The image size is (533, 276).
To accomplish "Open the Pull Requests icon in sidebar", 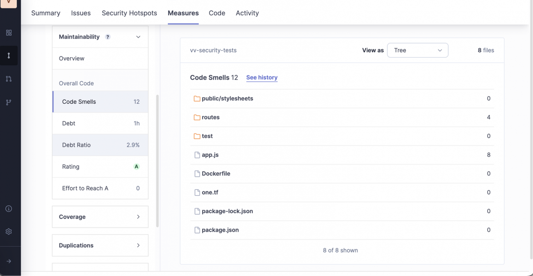I will pos(9,79).
